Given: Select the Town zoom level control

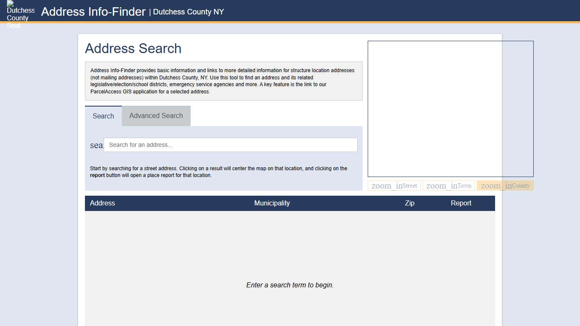Looking at the screenshot, I should pyautogui.click(x=448, y=185).
